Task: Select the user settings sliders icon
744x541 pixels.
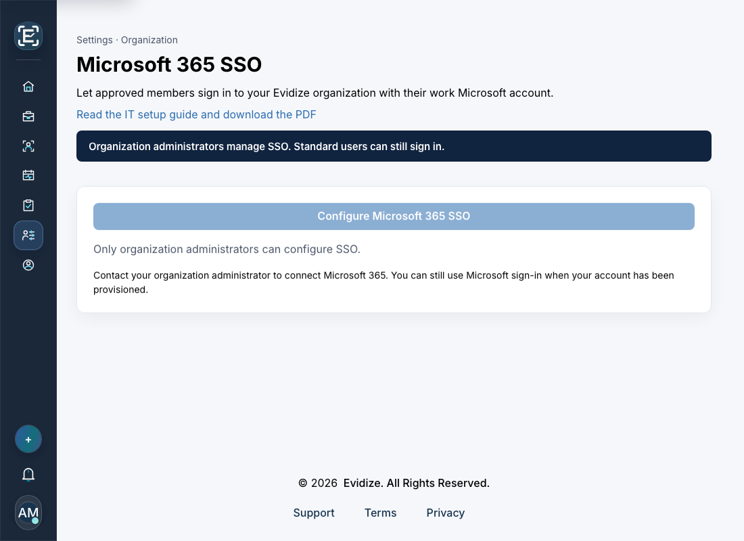Action: pos(28,235)
